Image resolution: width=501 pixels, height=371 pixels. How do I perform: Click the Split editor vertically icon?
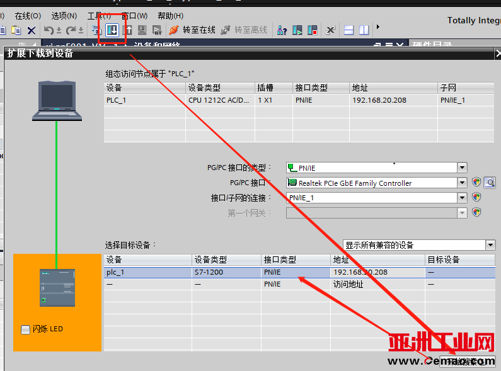pyautogui.click(x=364, y=30)
